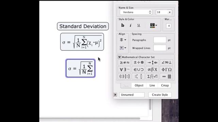
Task: Open the uppercase Greek ΦΓΩ palette
Action: click(x=167, y=69)
